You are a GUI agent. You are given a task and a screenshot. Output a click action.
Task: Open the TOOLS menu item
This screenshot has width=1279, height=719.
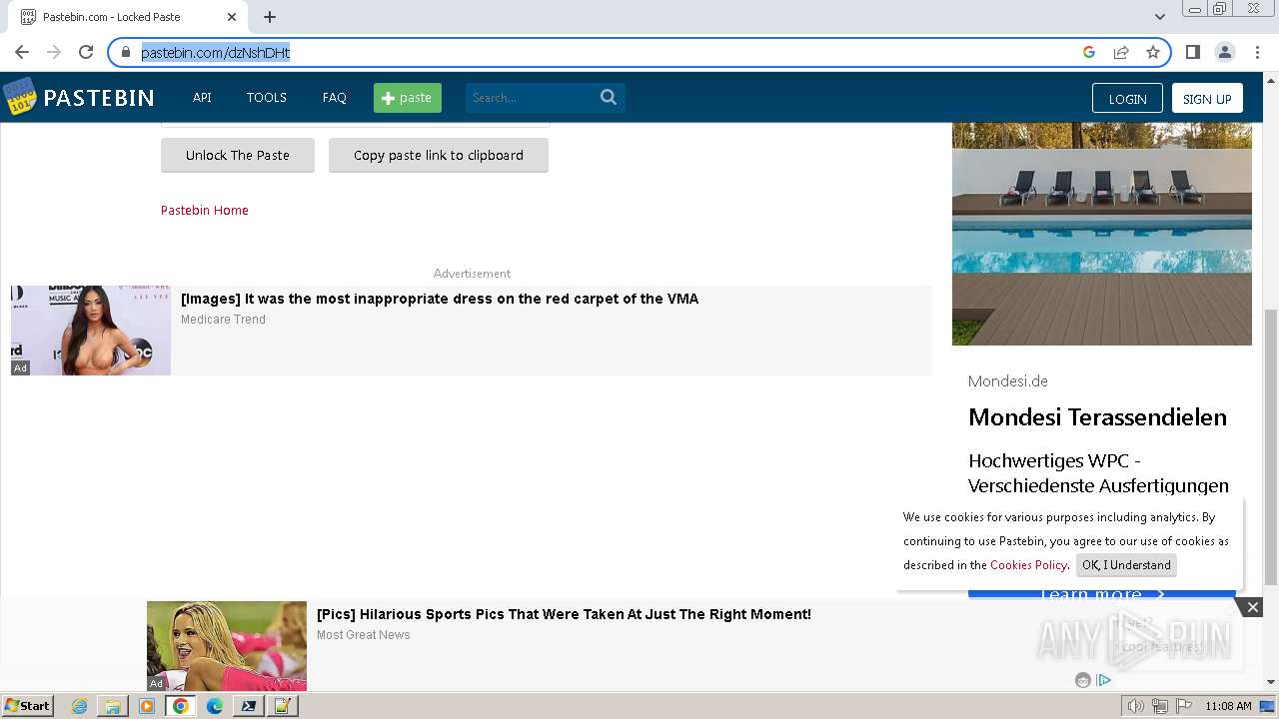[x=267, y=97]
